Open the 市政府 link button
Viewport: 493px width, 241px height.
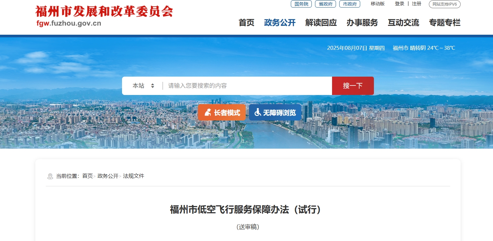tap(350, 4)
